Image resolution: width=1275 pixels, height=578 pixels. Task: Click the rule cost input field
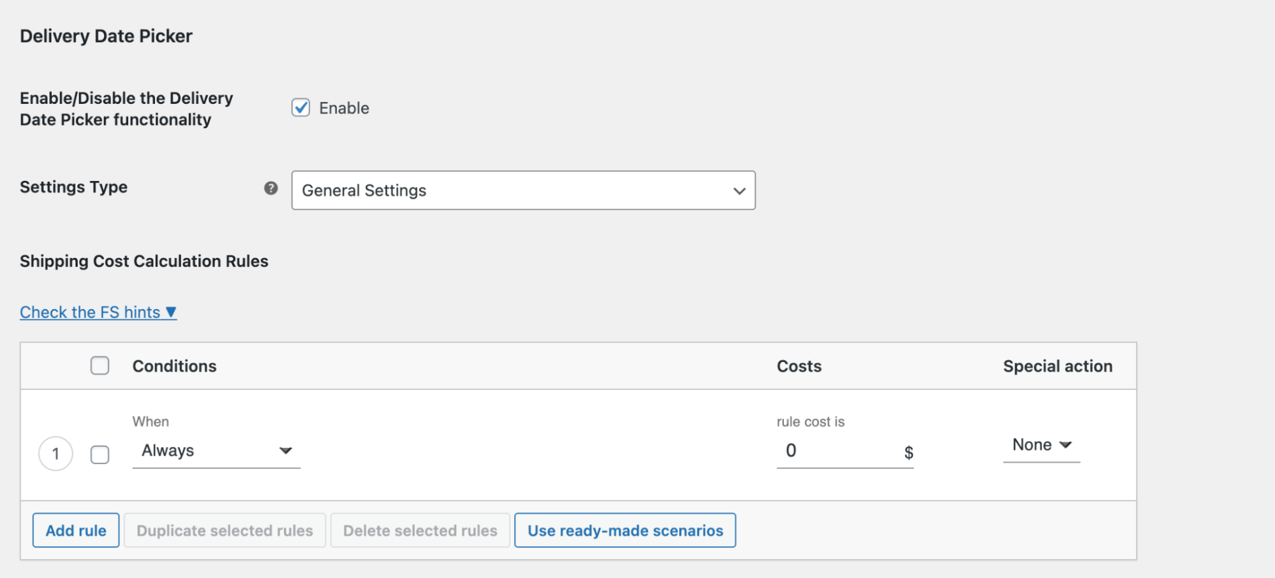click(829, 451)
